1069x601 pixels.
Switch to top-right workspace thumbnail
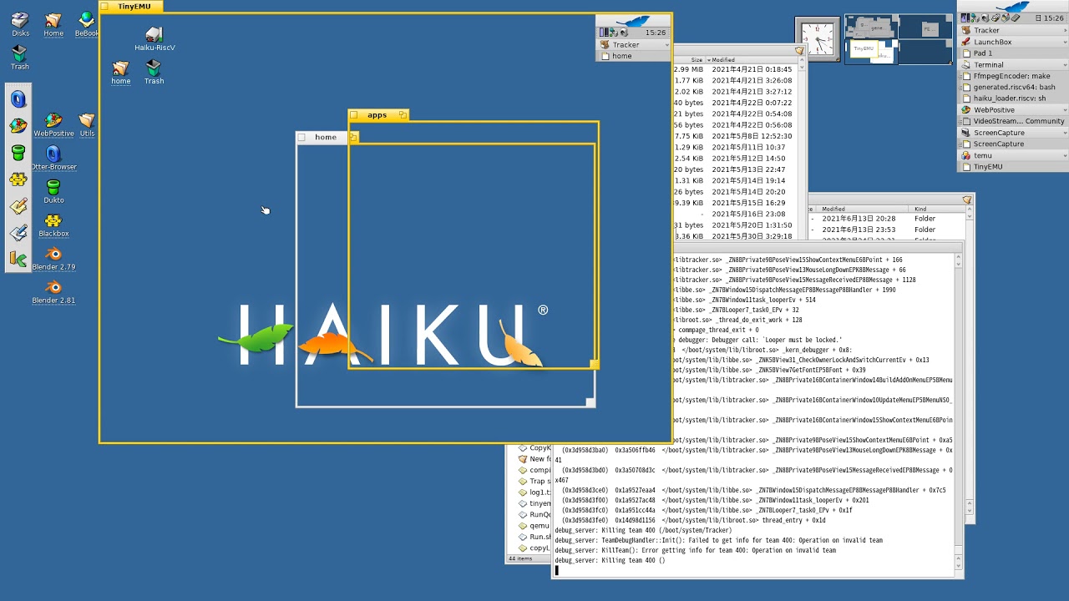(925, 27)
